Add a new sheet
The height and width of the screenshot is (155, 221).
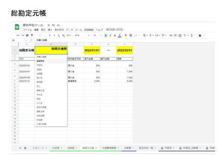pos(20,148)
